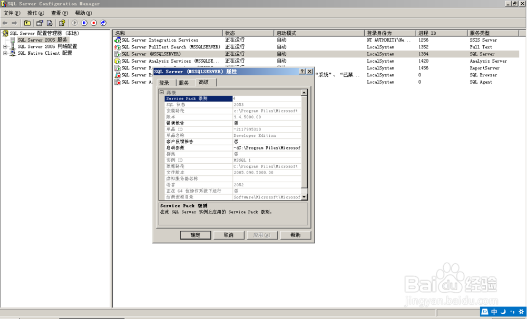Expand the SQL Server 2005 网络配置 node

click(5, 46)
